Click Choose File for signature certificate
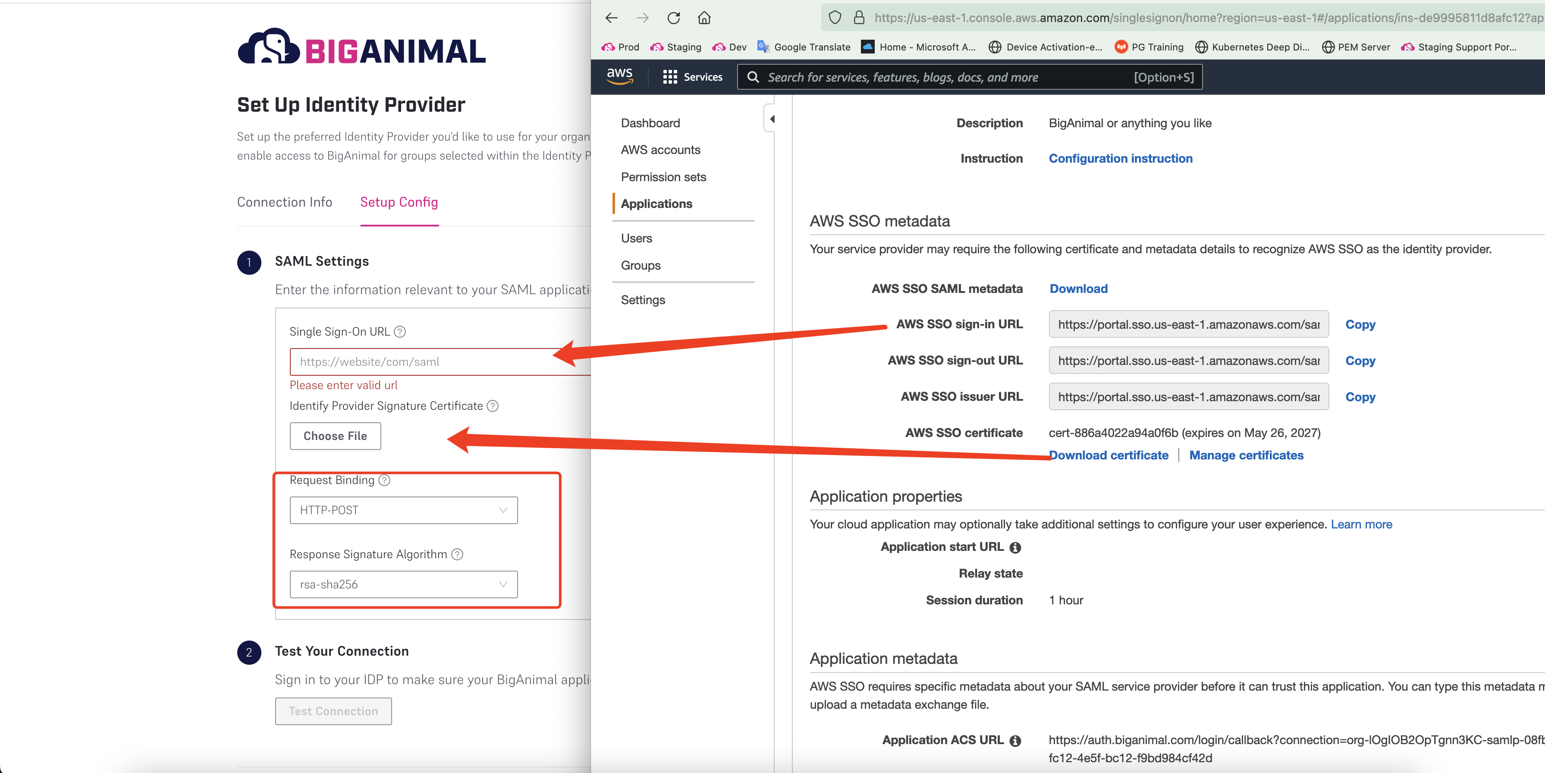This screenshot has width=1545, height=773. [335, 436]
